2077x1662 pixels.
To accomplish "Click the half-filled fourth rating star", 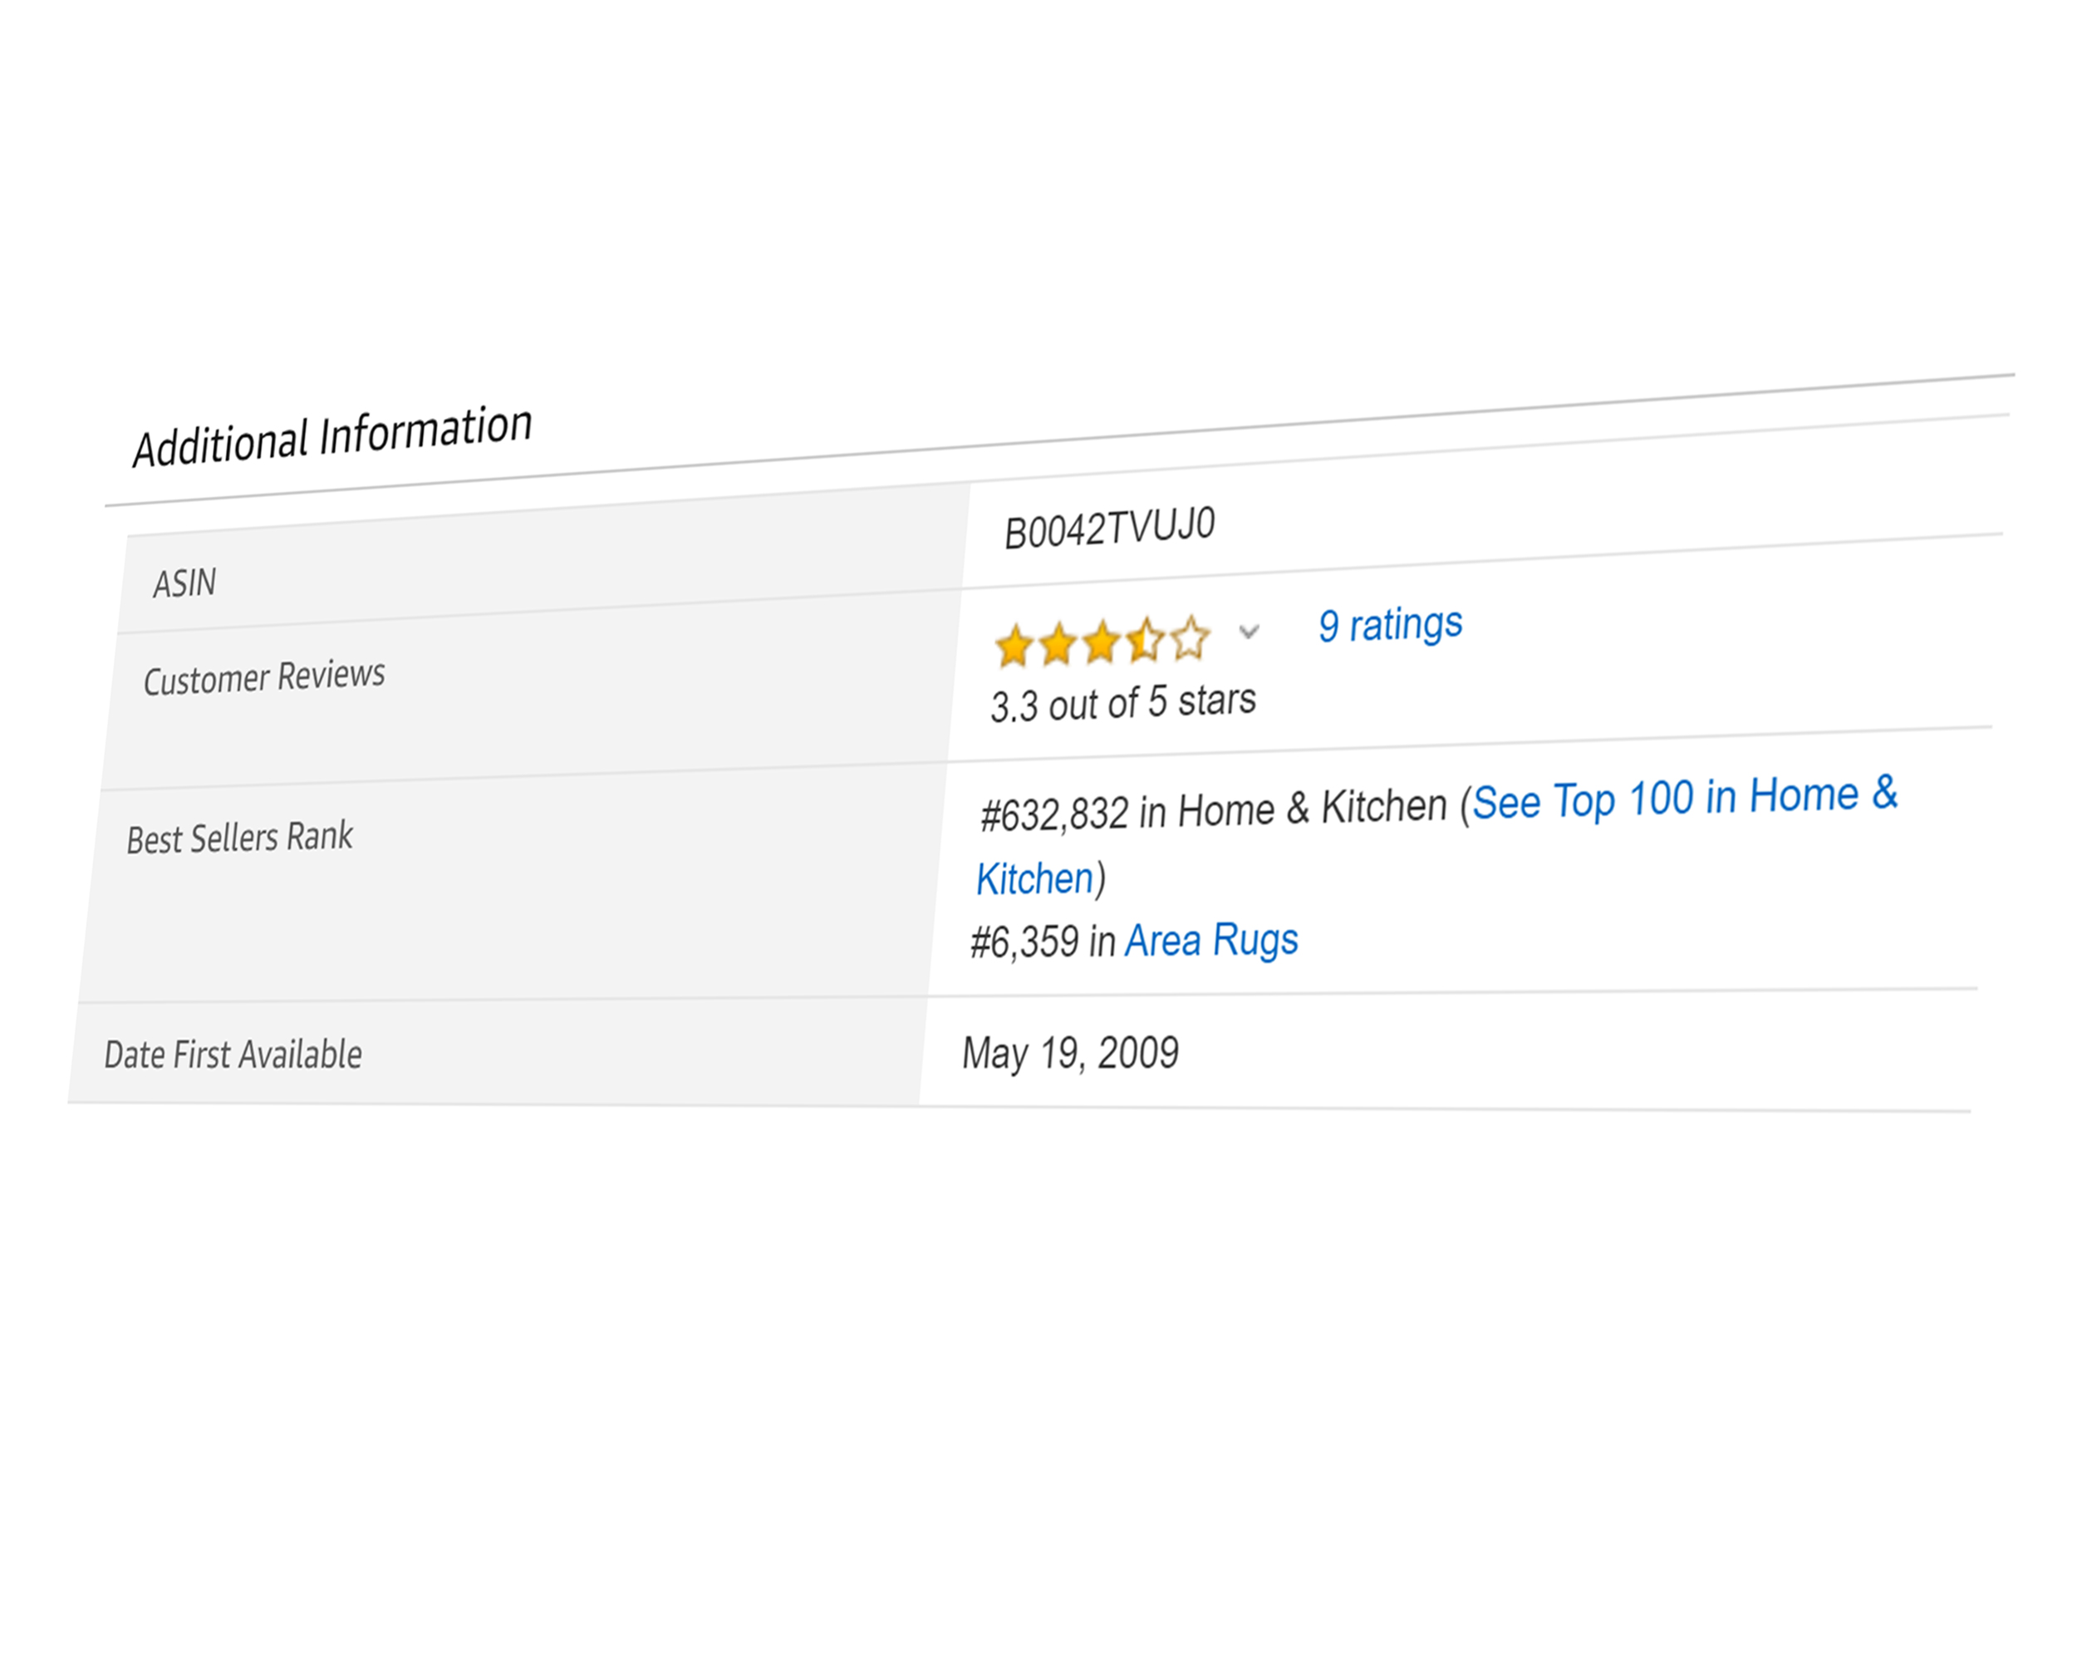I will click(x=1146, y=640).
